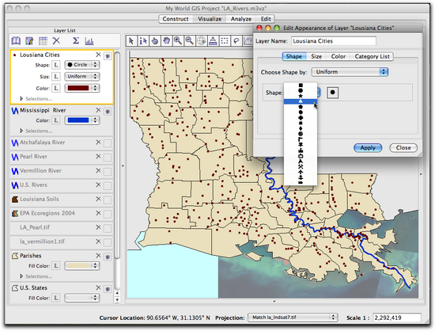Open the summation statistics icon

(x=75, y=41)
